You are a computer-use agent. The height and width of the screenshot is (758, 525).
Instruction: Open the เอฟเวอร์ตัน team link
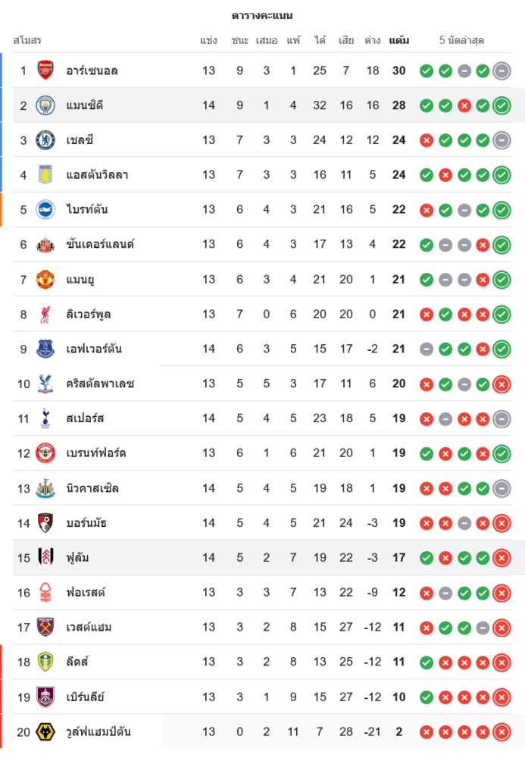pyautogui.click(x=94, y=349)
